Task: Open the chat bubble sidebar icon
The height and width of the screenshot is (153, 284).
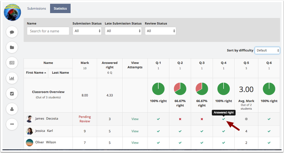Action: tap(12, 32)
